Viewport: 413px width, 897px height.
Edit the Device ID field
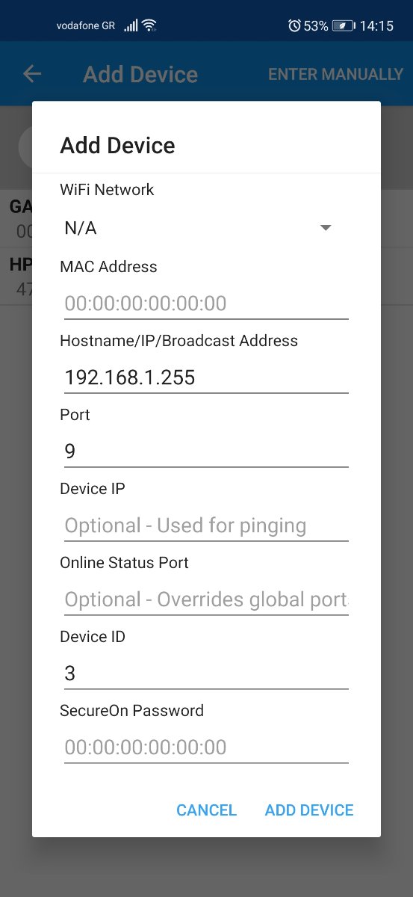206,673
